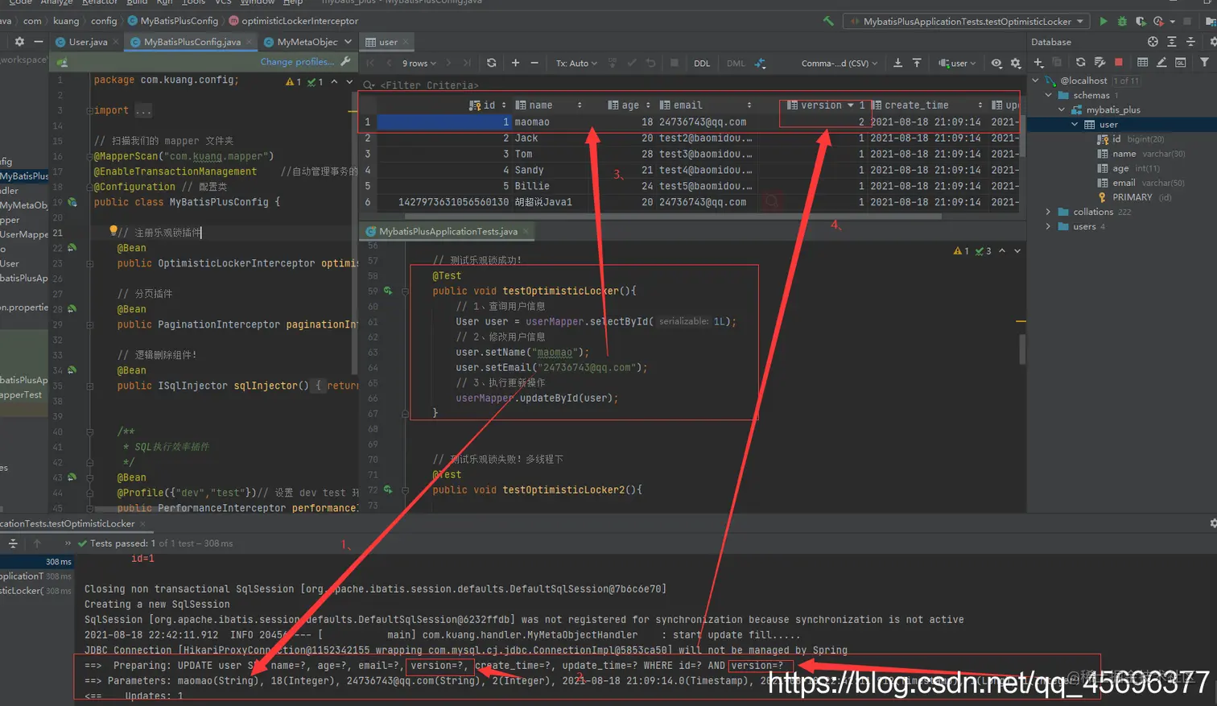Viewport: 1217px width, 706px height.
Task: Click the Build hammer icon
Action: [828, 21]
